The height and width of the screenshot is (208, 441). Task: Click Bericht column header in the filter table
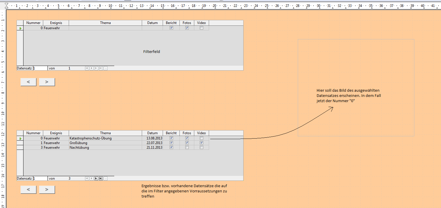tap(171, 23)
